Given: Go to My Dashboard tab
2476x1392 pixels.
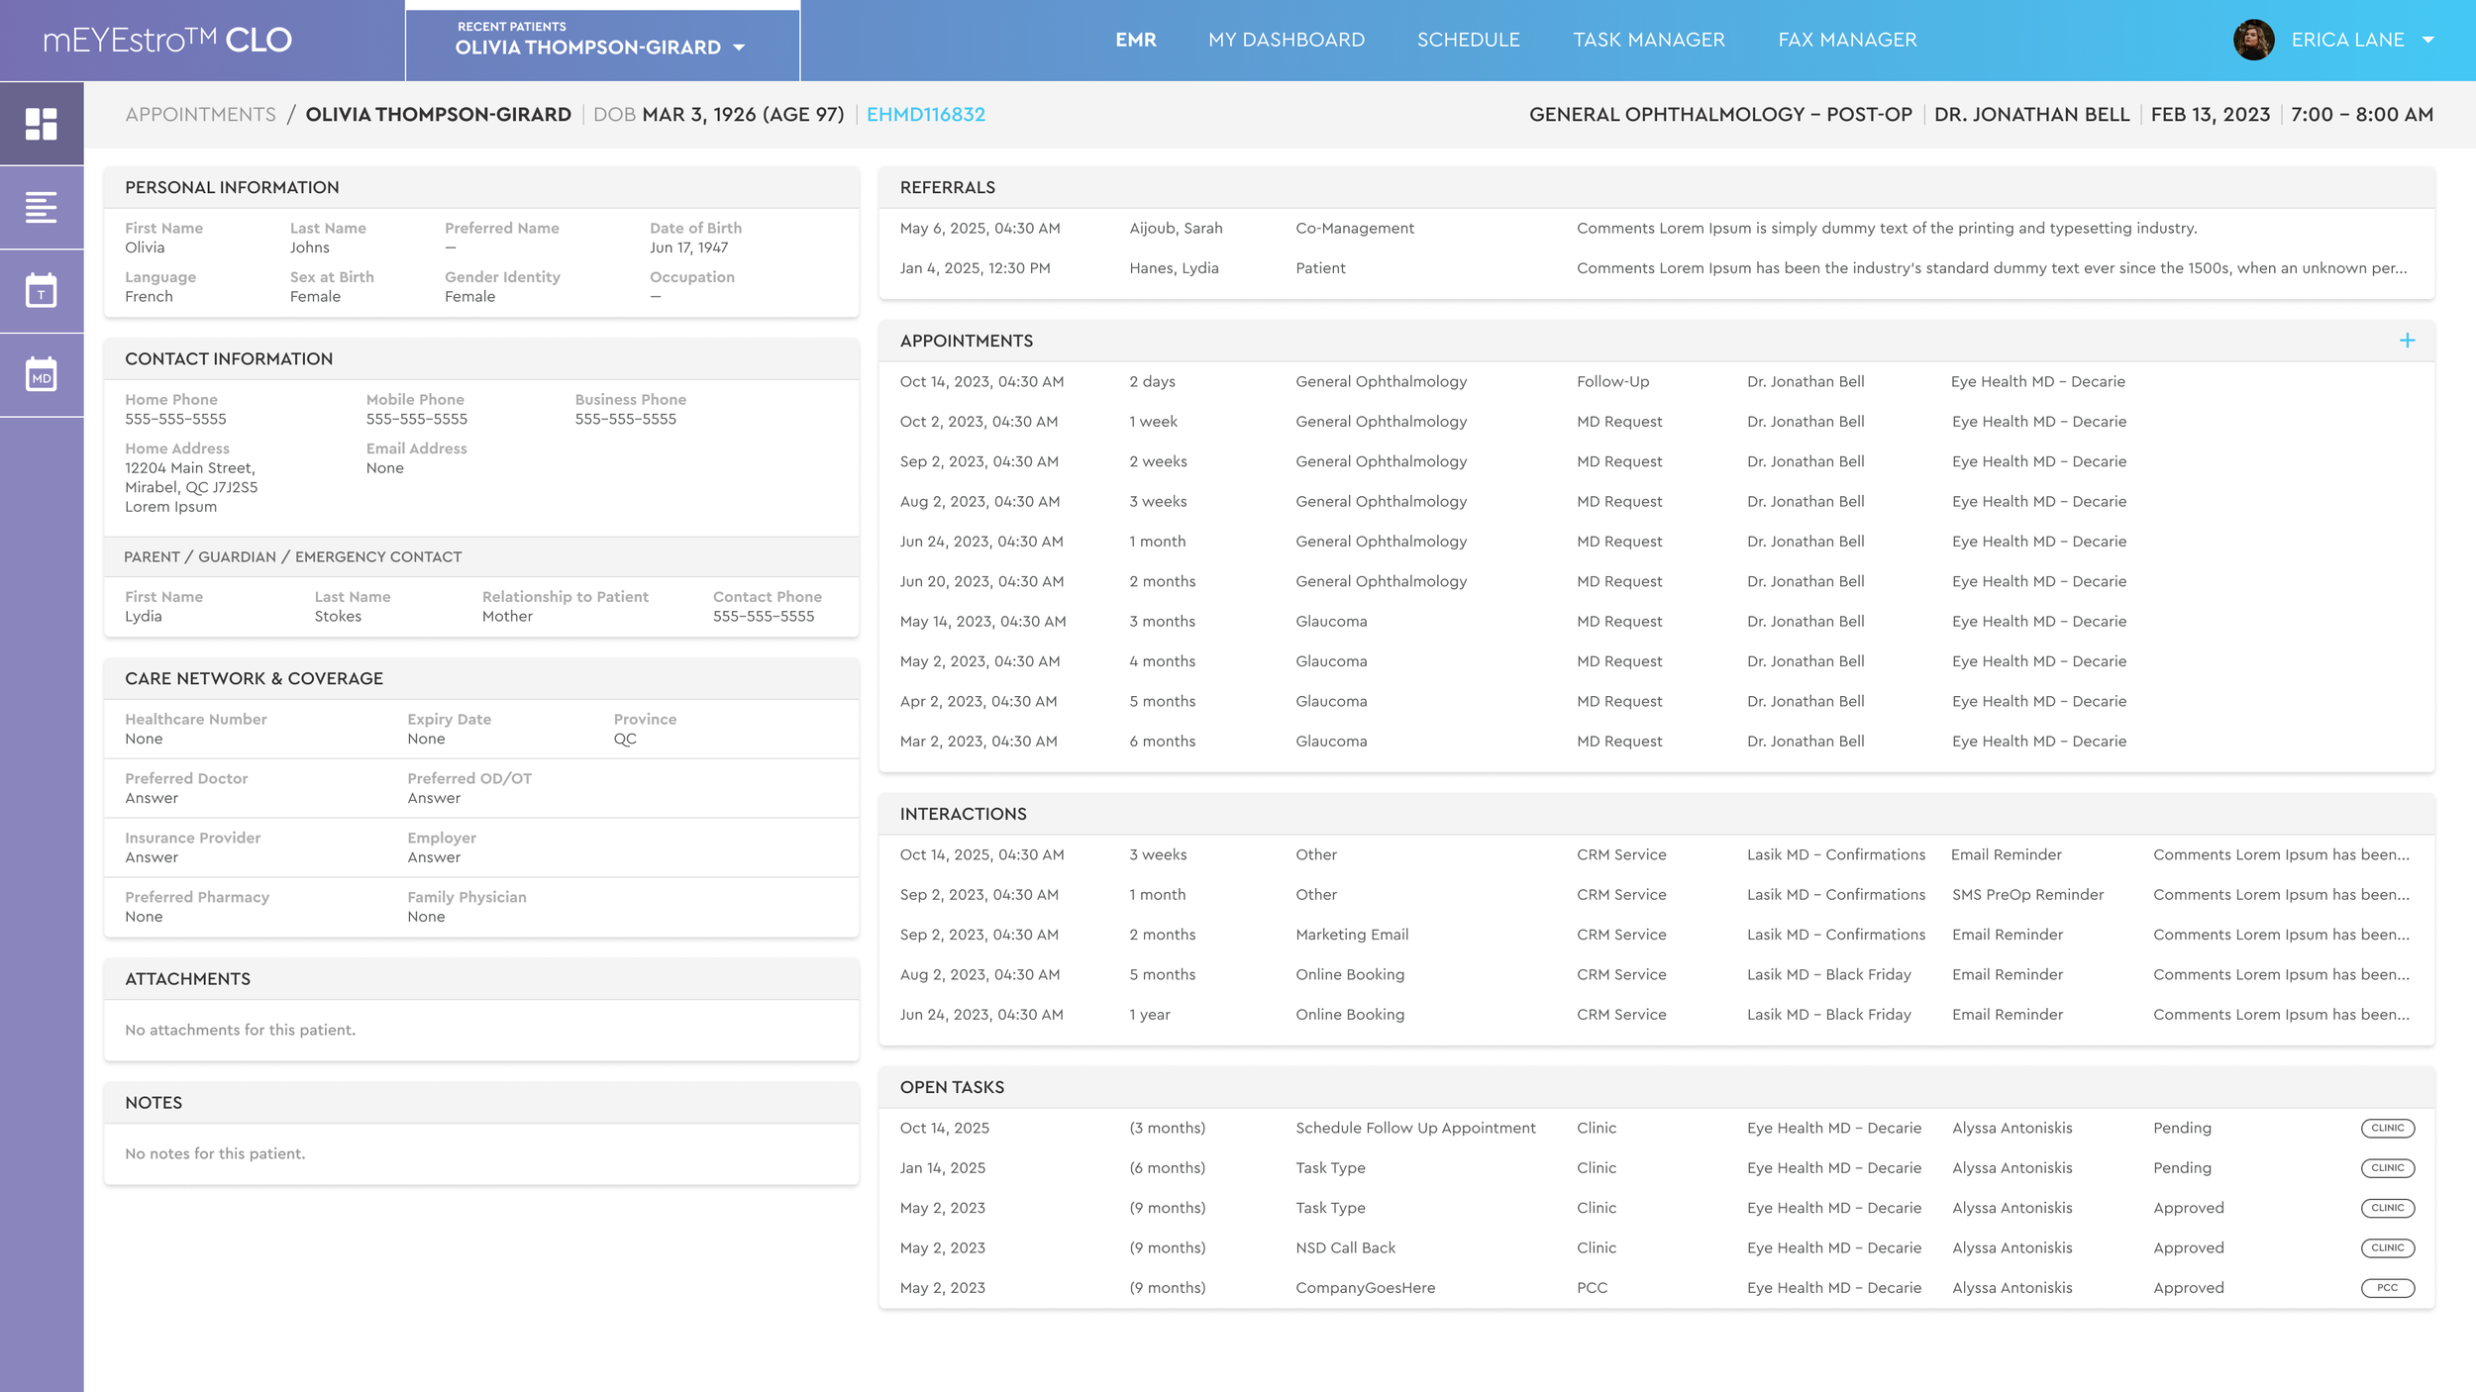Looking at the screenshot, I should pyautogui.click(x=1286, y=41).
